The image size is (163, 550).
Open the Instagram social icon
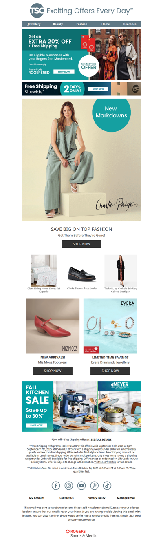point(69,485)
